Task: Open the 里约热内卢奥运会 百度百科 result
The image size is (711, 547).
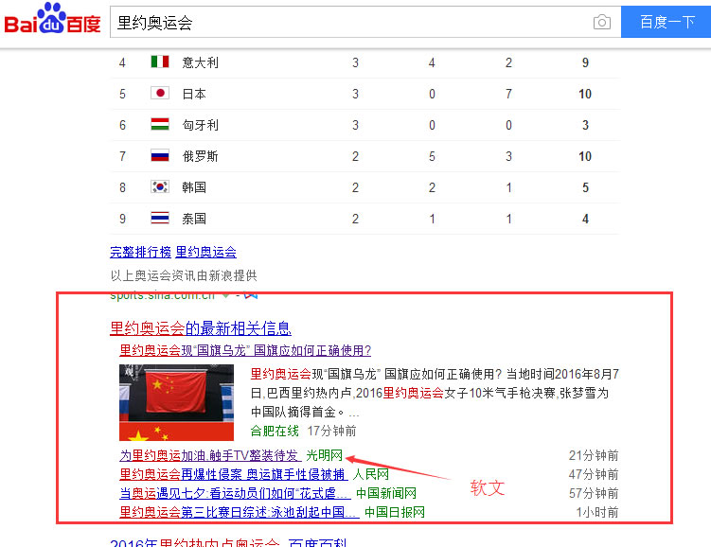Action: coord(228,542)
